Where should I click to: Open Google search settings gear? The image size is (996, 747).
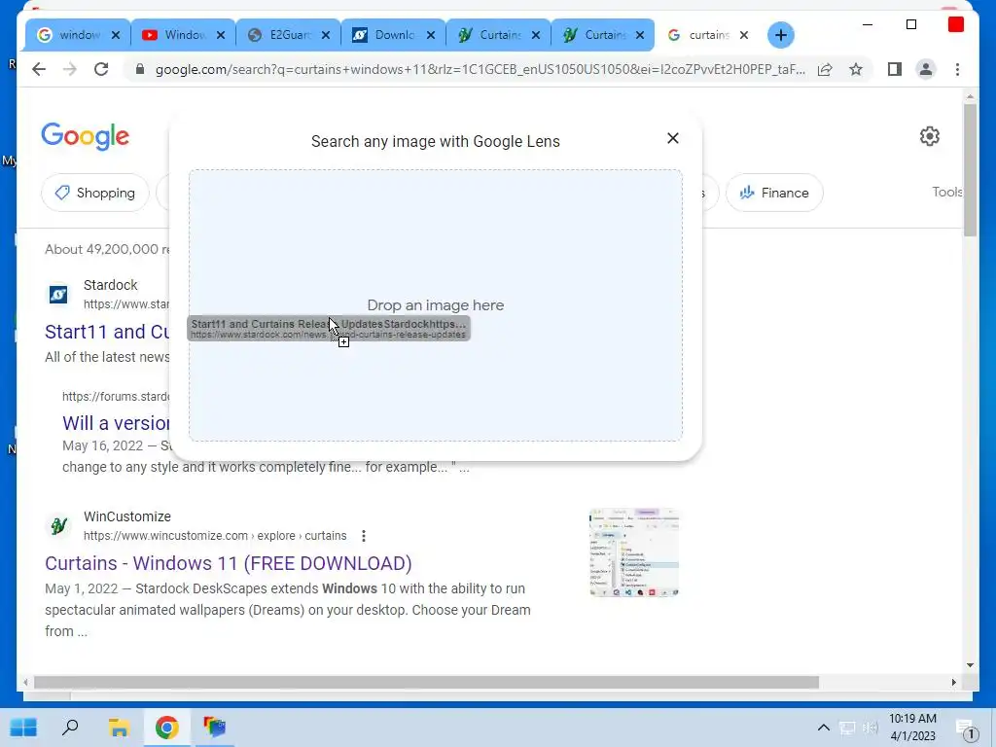pyautogui.click(x=929, y=136)
